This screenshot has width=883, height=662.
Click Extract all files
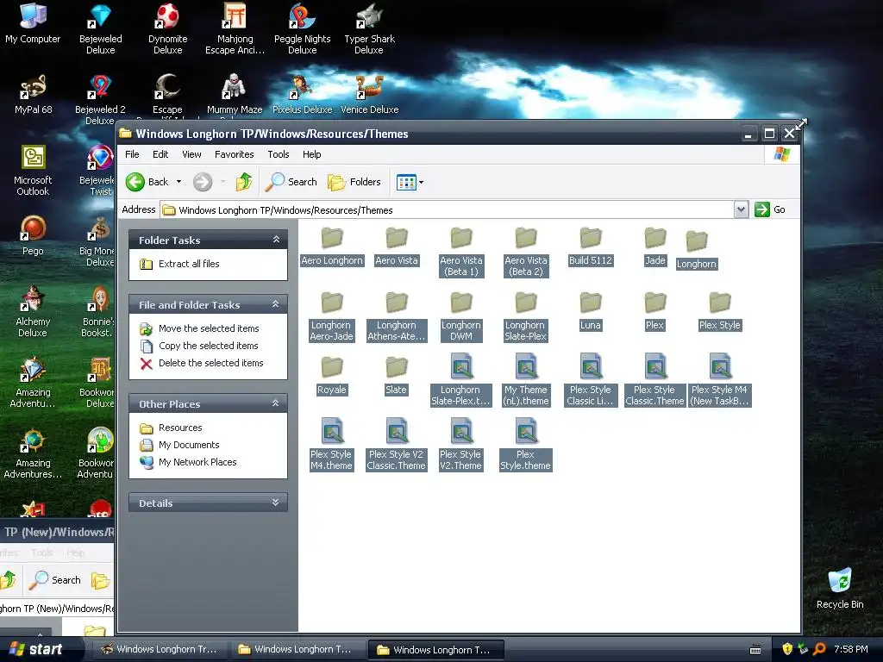pyautogui.click(x=189, y=264)
